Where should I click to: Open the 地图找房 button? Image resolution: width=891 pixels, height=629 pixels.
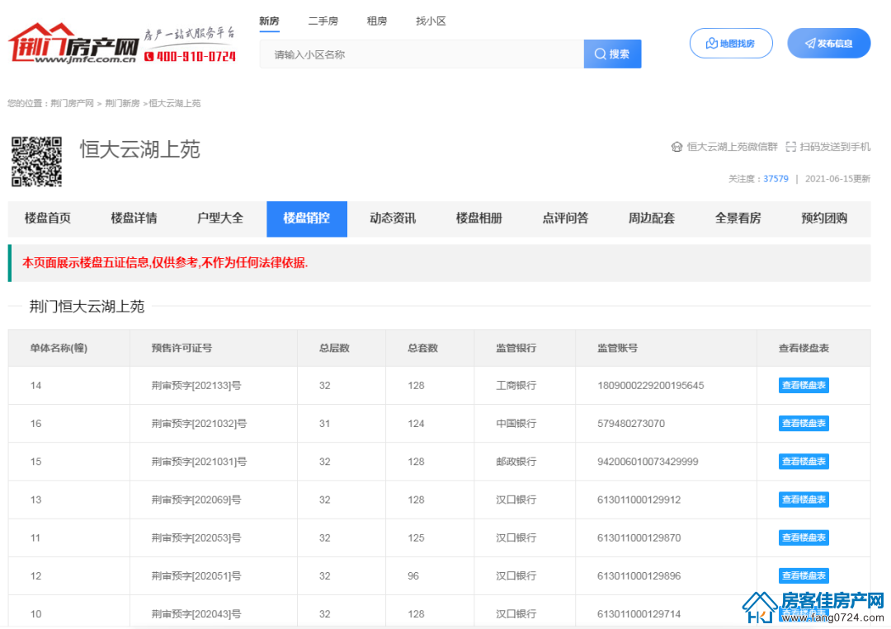pyautogui.click(x=731, y=43)
